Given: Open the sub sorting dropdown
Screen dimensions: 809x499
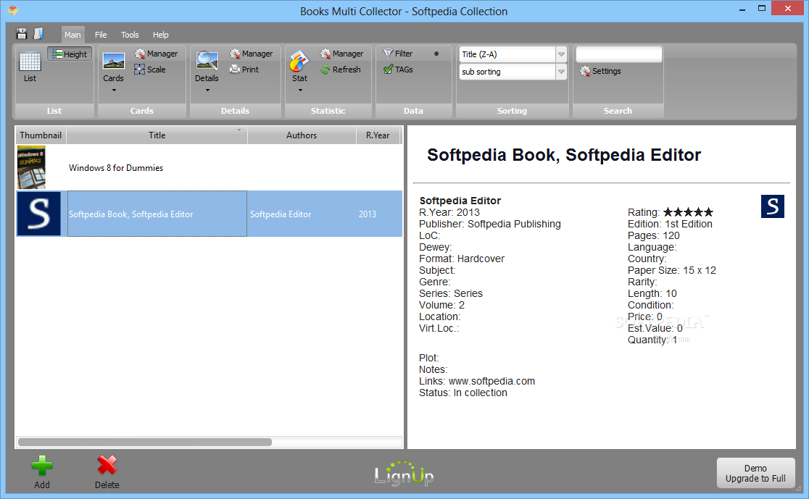Looking at the screenshot, I should click(561, 72).
